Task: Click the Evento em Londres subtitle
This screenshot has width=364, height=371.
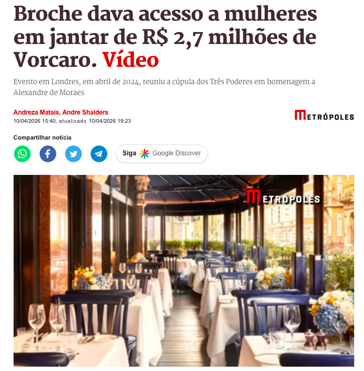Action: [x=164, y=87]
